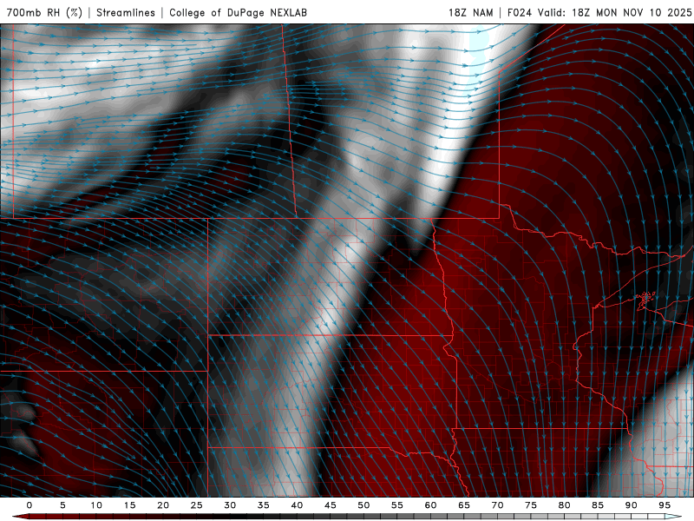694x521 pixels.
Task: Click the 95 label on the legend
Action: [665, 505]
